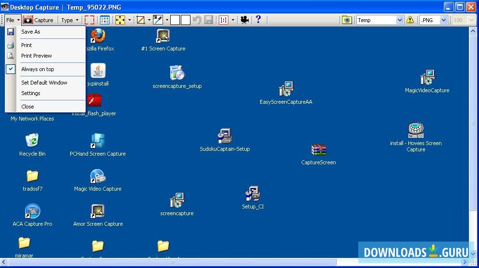The image size is (479, 268).
Task: Click the My Network Places label
Action: [x=32, y=119]
